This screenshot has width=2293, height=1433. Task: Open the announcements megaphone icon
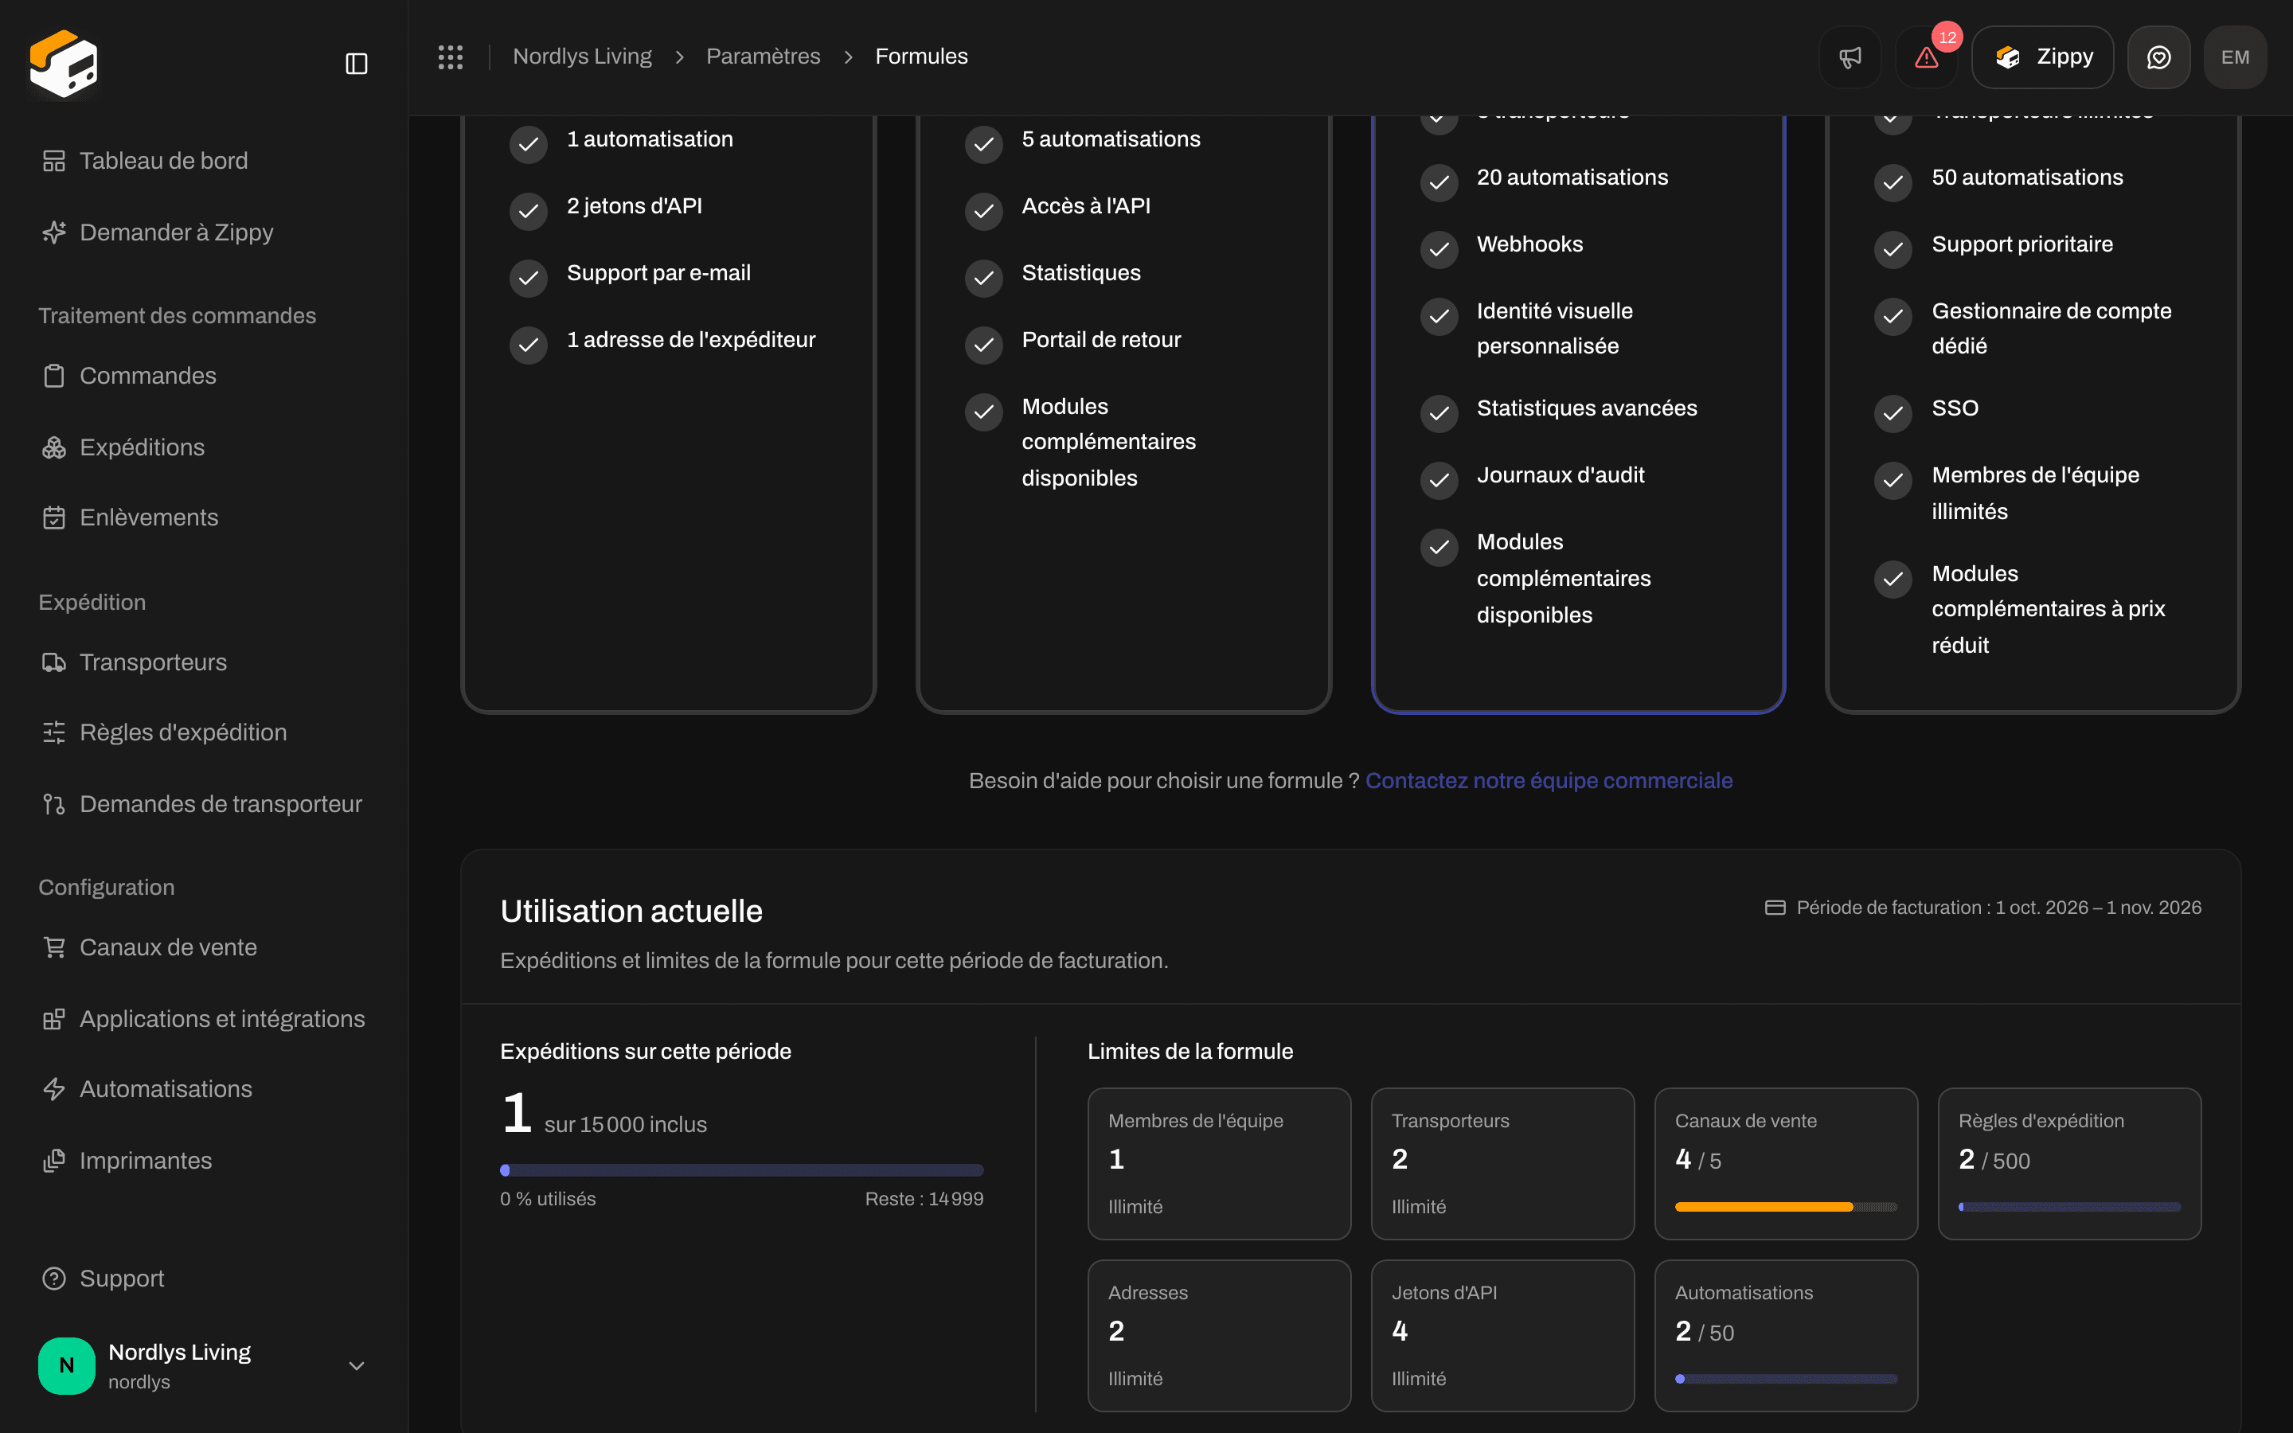tap(1850, 57)
